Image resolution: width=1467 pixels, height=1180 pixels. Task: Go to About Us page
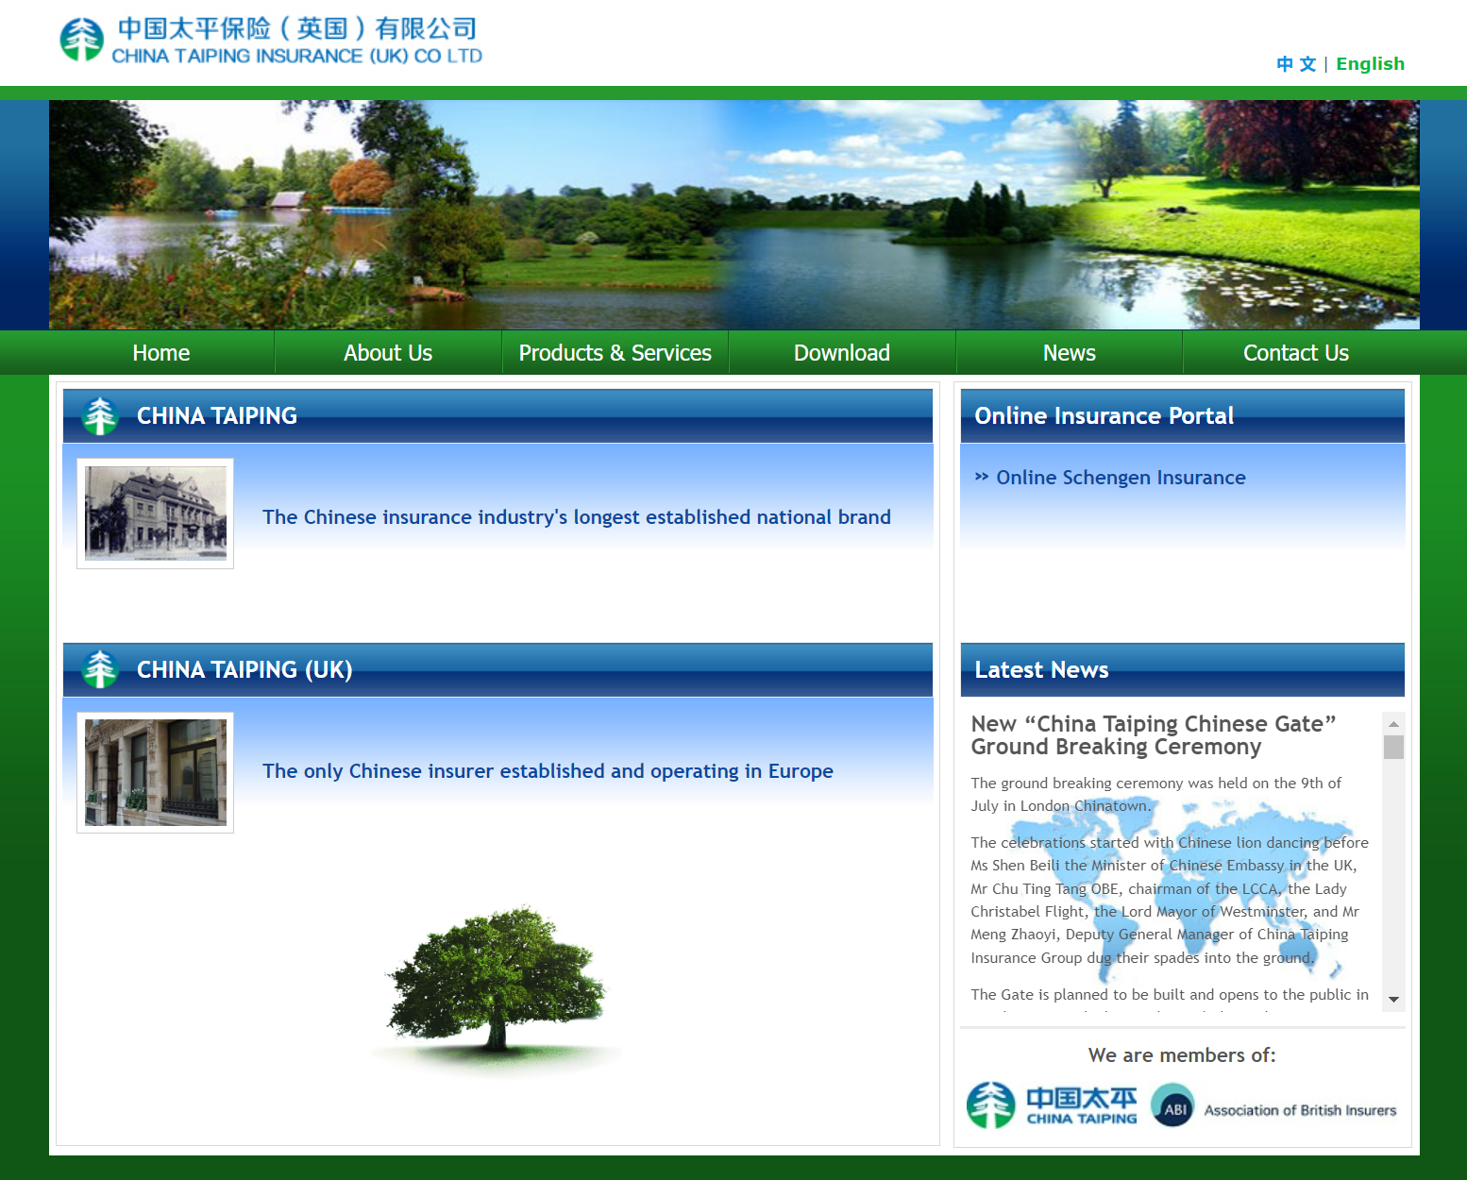click(388, 353)
